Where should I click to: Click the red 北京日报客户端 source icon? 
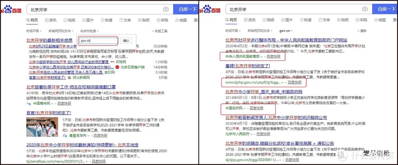coord(117,67)
